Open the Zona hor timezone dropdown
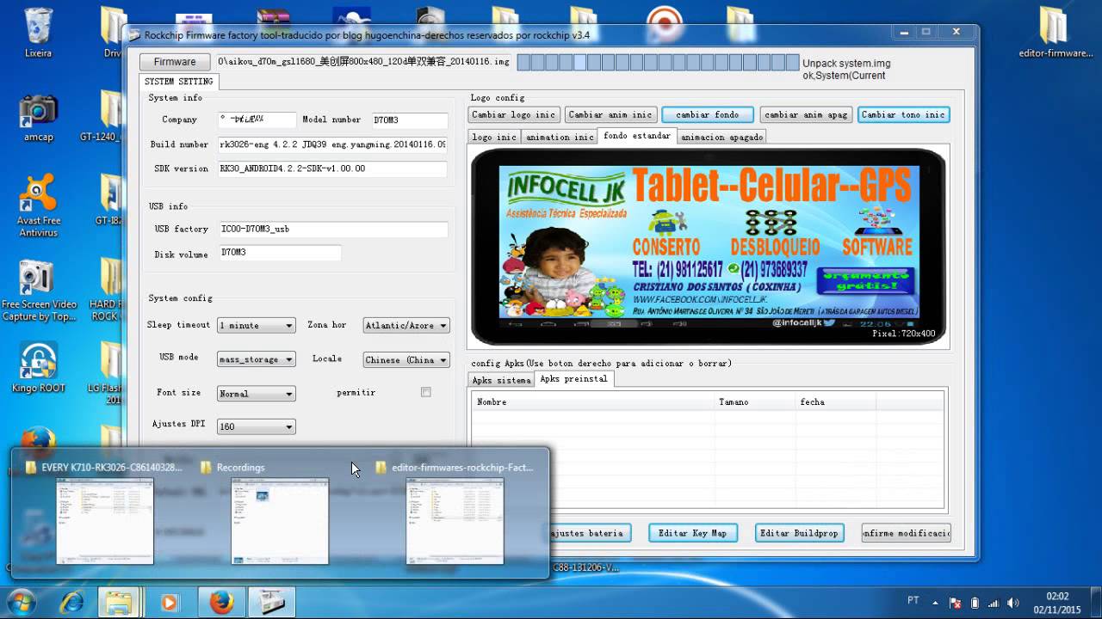The image size is (1102, 619). pos(406,326)
